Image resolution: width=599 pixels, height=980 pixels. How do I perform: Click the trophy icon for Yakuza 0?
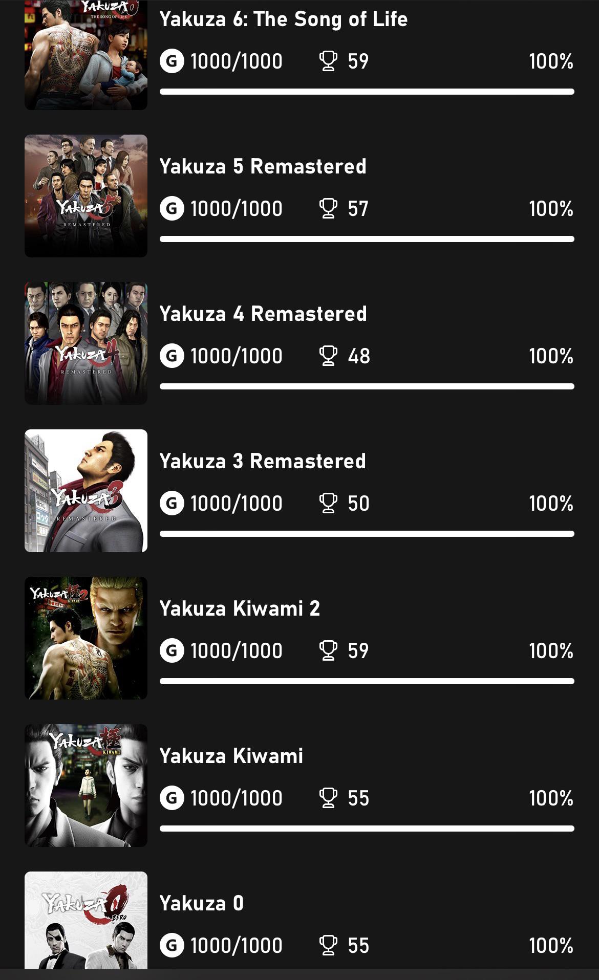(x=328, y=946)
